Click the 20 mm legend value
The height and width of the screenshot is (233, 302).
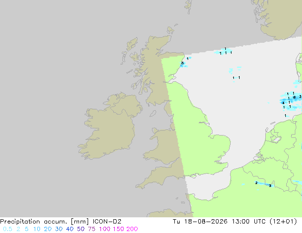click(48, 229)
